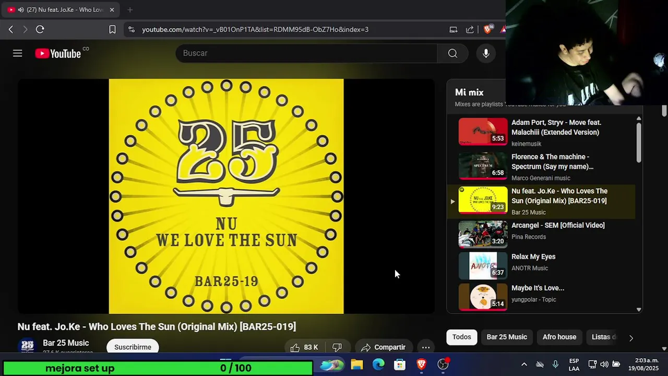Bookmark this page with the bookmark icon

click(112, 30)
